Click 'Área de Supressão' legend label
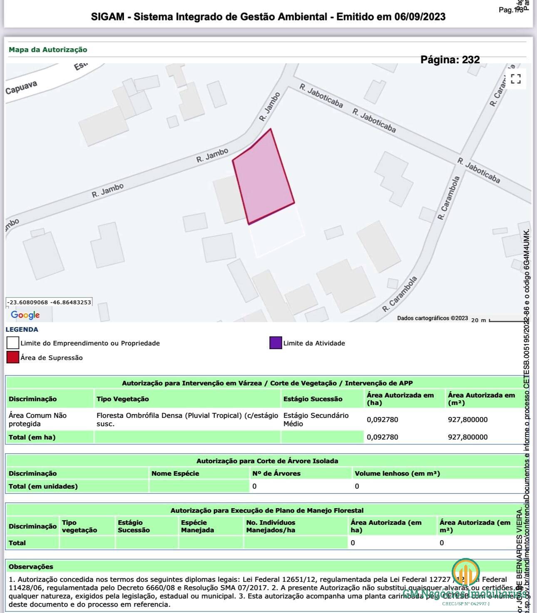 tap(52, 357)
